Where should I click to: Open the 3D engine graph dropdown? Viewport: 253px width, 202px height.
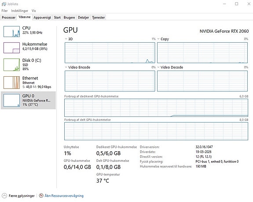click(66, 39)
